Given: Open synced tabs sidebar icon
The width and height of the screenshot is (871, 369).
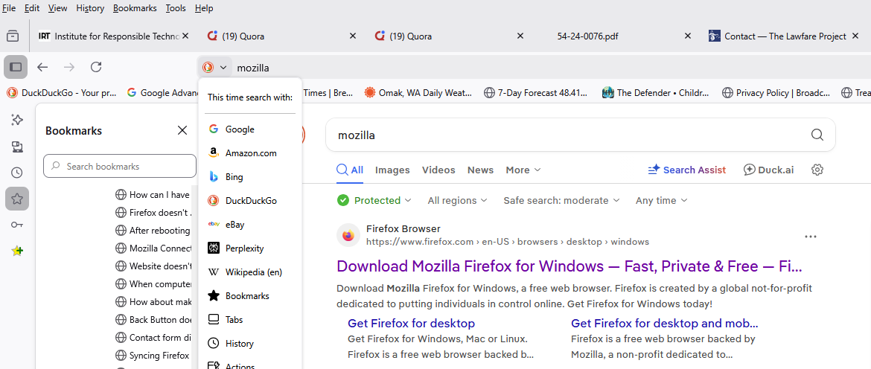Looking at the screenshot, I should 16,147.
